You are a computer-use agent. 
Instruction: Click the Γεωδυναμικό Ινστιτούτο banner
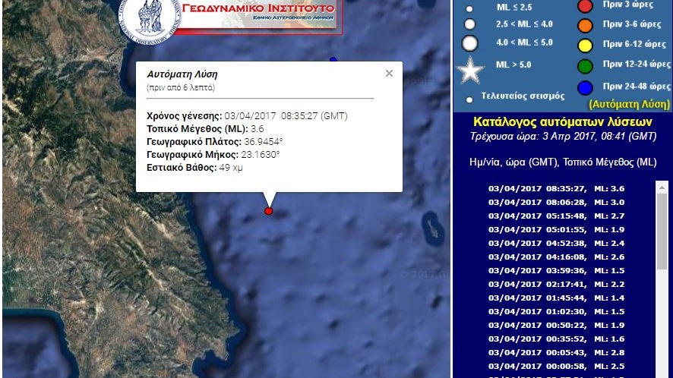[x=258, y=14]
